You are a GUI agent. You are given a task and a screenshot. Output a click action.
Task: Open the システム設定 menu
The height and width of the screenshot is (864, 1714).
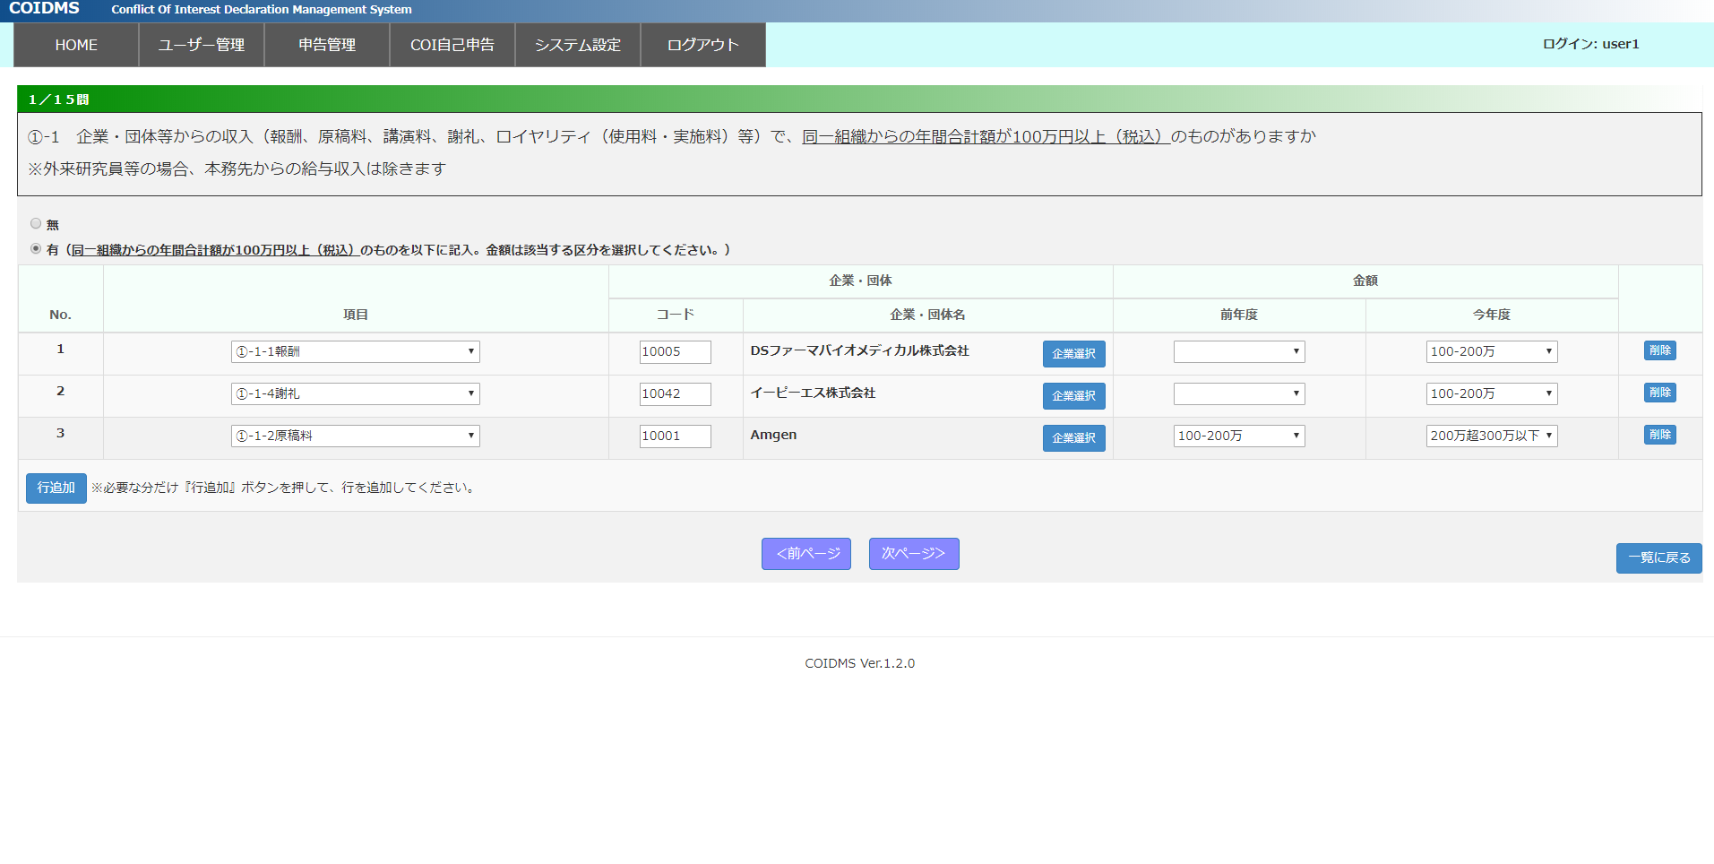(578, 45)
